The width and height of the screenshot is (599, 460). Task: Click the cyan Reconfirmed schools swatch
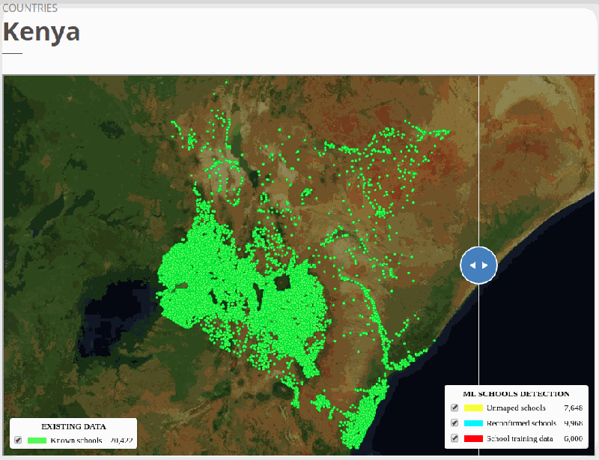click(473, 423)
